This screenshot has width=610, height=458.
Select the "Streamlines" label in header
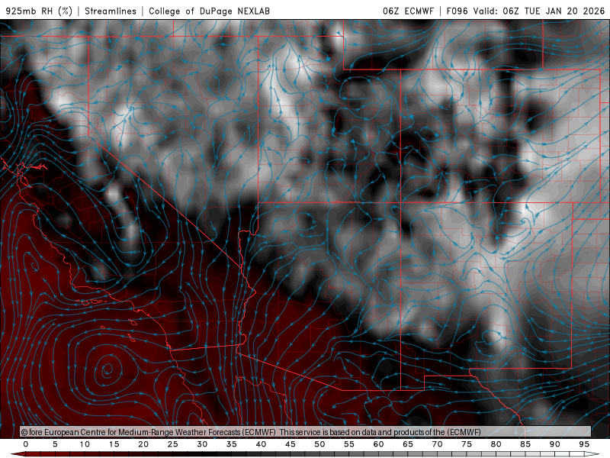click(111, 11)
